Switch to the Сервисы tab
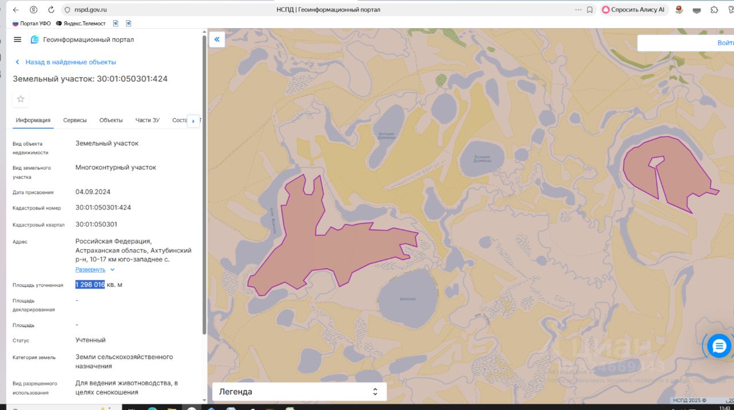The height and width of the screenshot is (410, 734). [75, 120]
